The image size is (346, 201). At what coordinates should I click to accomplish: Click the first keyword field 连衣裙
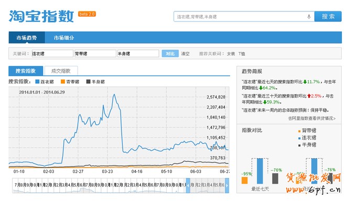pos(52,54)
